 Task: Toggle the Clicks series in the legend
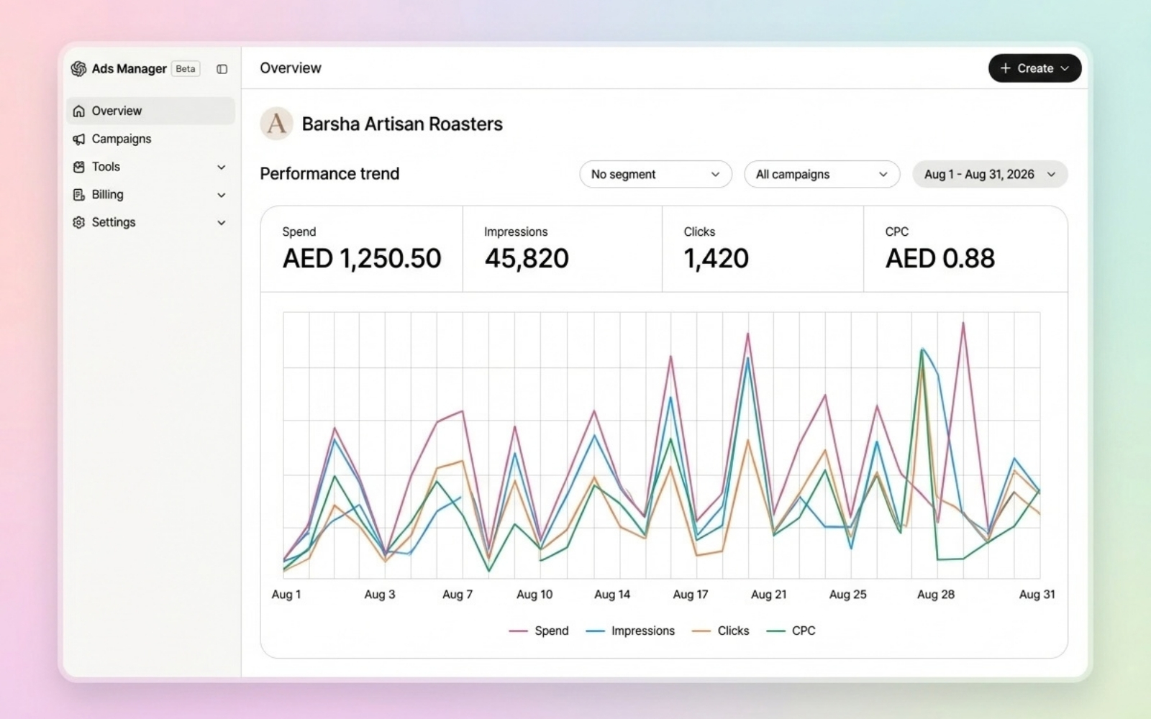pyautogui.click(x=721, y=631)
